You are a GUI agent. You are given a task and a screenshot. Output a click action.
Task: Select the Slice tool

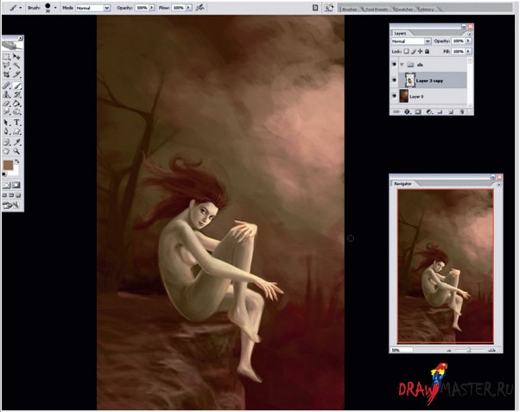click(16, 74)
